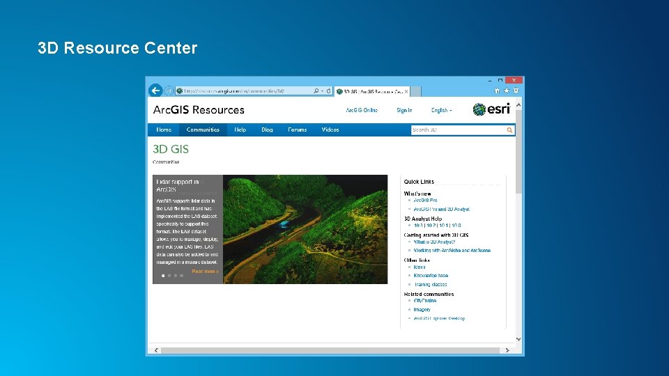Click the lidar terrain banner image
Image resolution: width=669 pixels, height=376 pixels.
point(305,229)
